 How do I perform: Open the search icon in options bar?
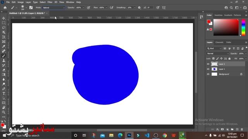click(231, 8)
